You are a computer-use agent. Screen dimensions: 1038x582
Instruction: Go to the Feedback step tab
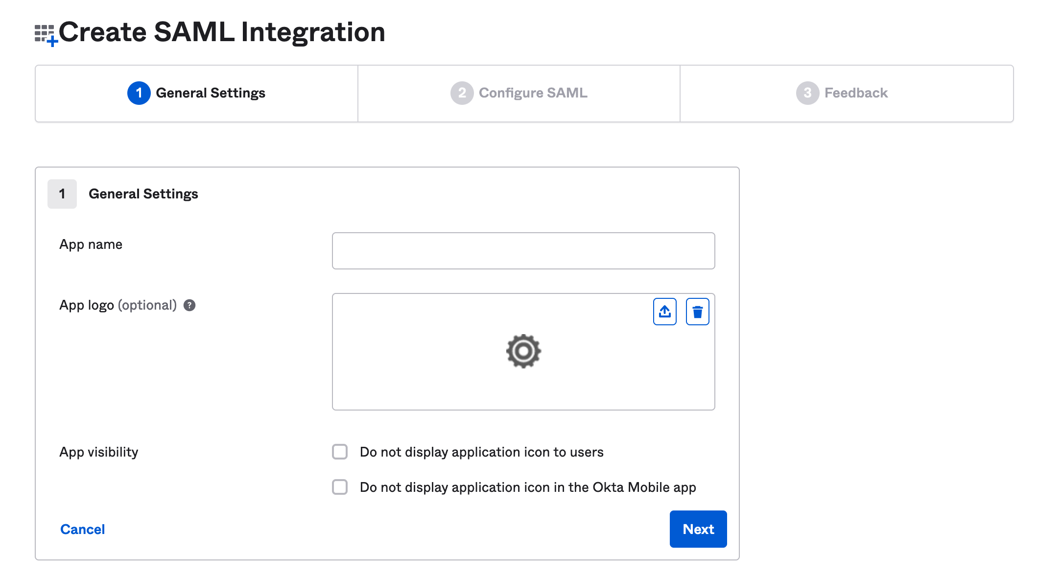coord(855,93)
